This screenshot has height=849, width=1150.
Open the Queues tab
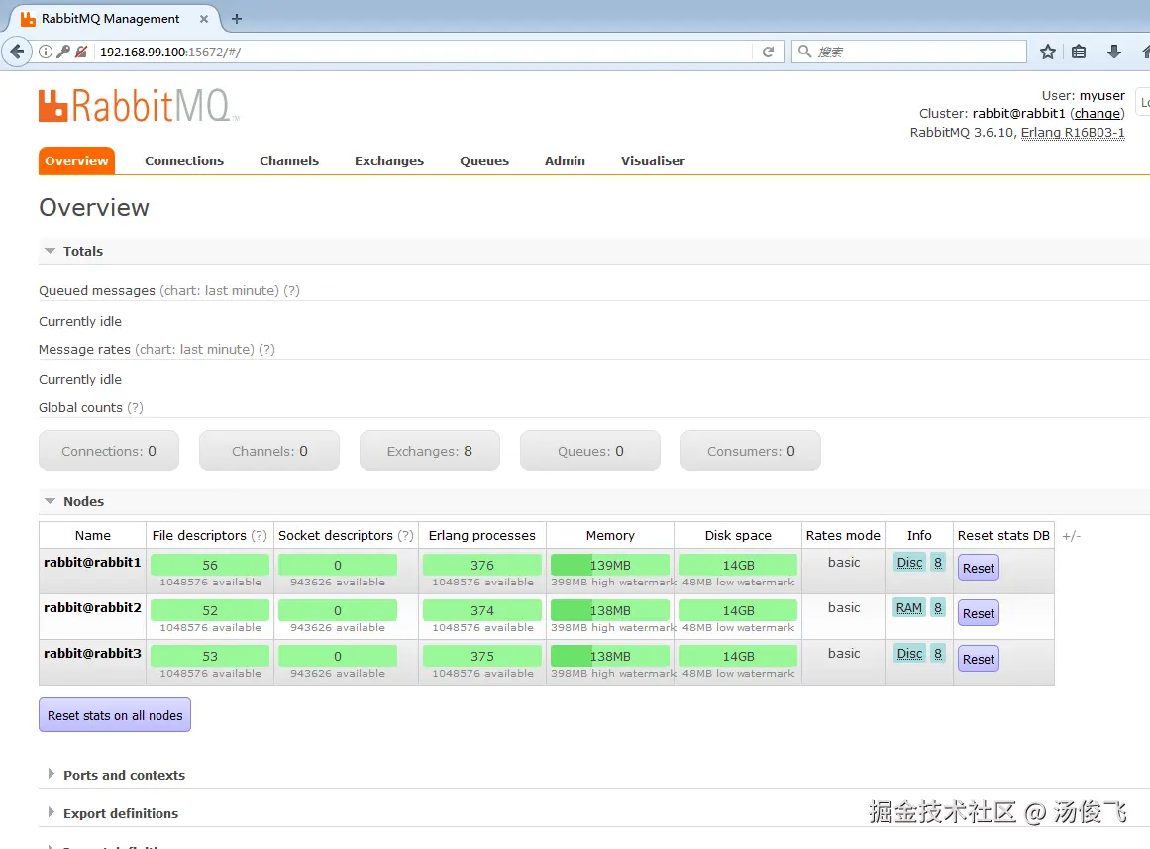[484, 160]
